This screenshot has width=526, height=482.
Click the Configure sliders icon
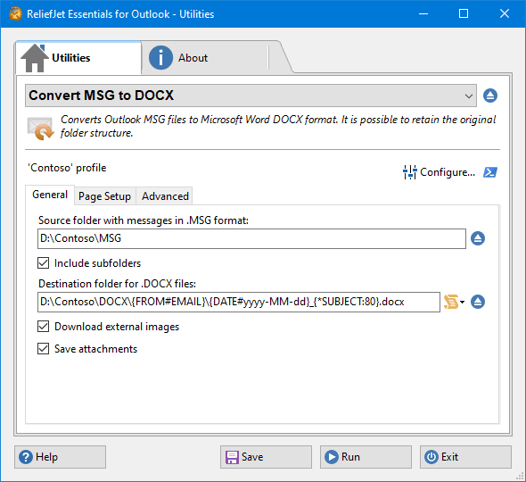click(409, 172)
